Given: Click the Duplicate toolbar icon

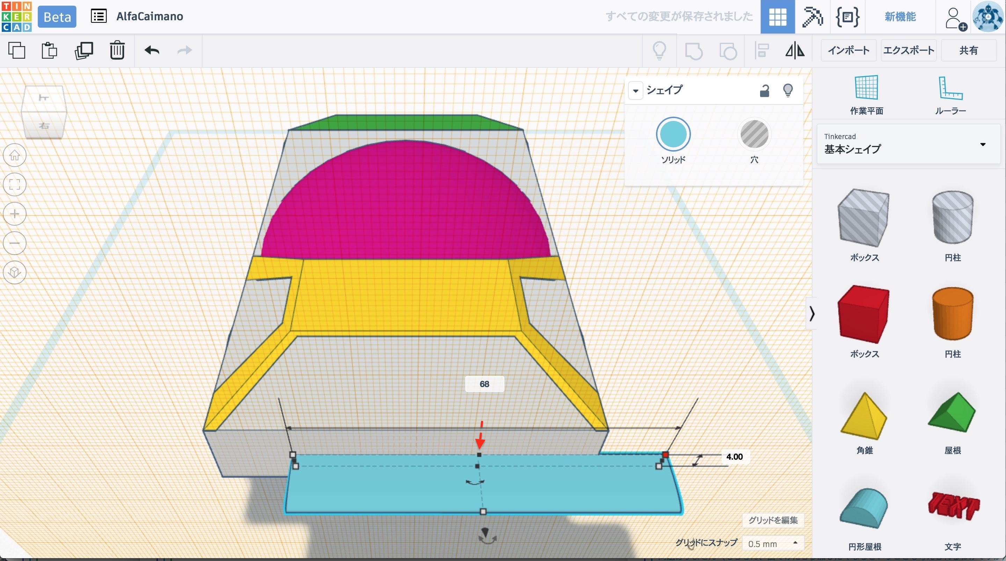Looking at the screenshot, I should click(83, 50).
